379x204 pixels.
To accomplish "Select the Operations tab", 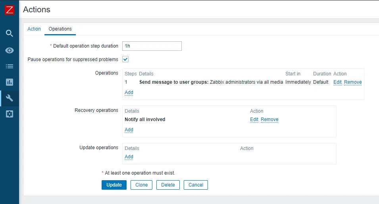I will (x=60, y=29).
